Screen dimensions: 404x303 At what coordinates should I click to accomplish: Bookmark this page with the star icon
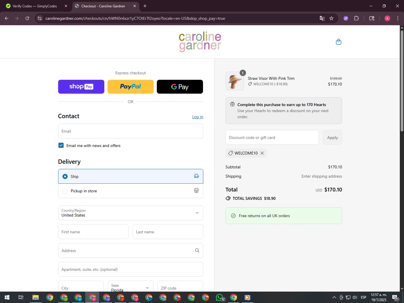pos(332,18)
